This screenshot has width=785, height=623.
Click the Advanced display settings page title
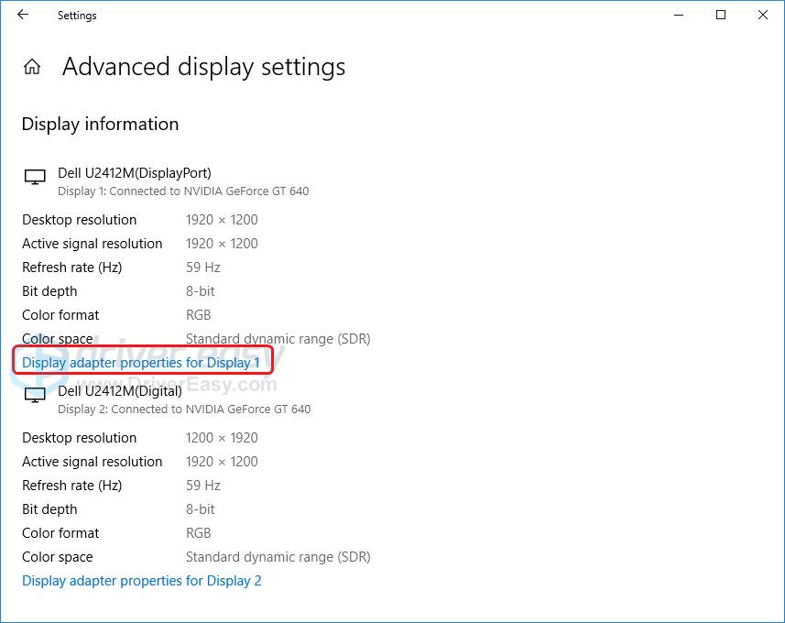point(203,66)
